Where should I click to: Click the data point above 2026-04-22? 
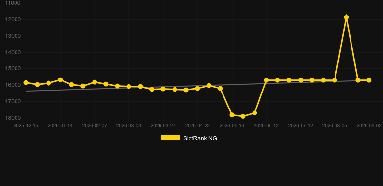tap(197, 88)
